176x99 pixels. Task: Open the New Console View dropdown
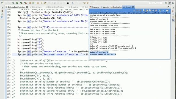click(x=169, y=10)
